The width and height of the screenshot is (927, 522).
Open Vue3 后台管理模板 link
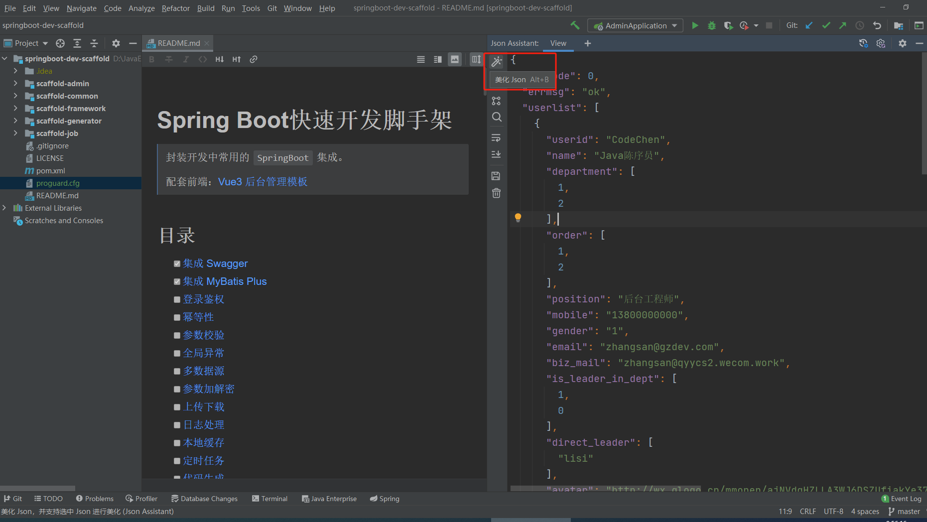click(x=263, y=182)
